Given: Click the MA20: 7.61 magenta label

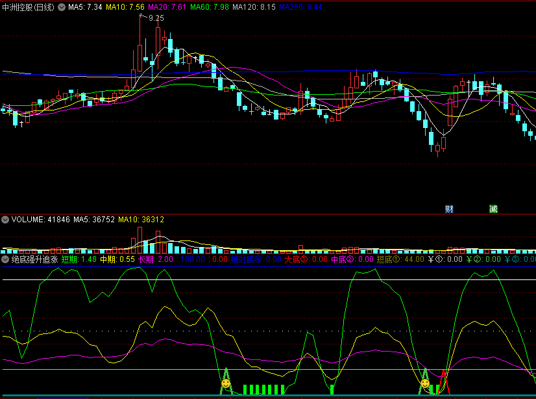Looking at the screenshot, I should (x=167, y=7).
